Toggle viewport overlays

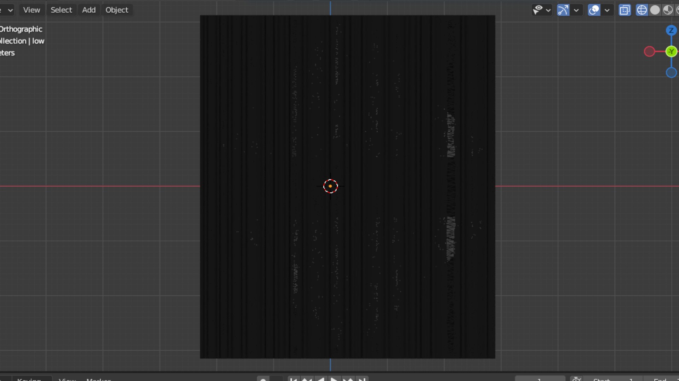click(594, 10)
